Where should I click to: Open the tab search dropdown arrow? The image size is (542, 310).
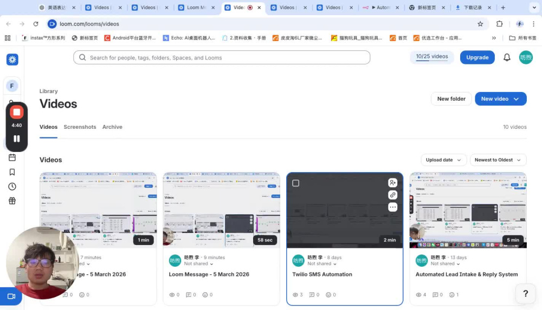click(534, 8)
